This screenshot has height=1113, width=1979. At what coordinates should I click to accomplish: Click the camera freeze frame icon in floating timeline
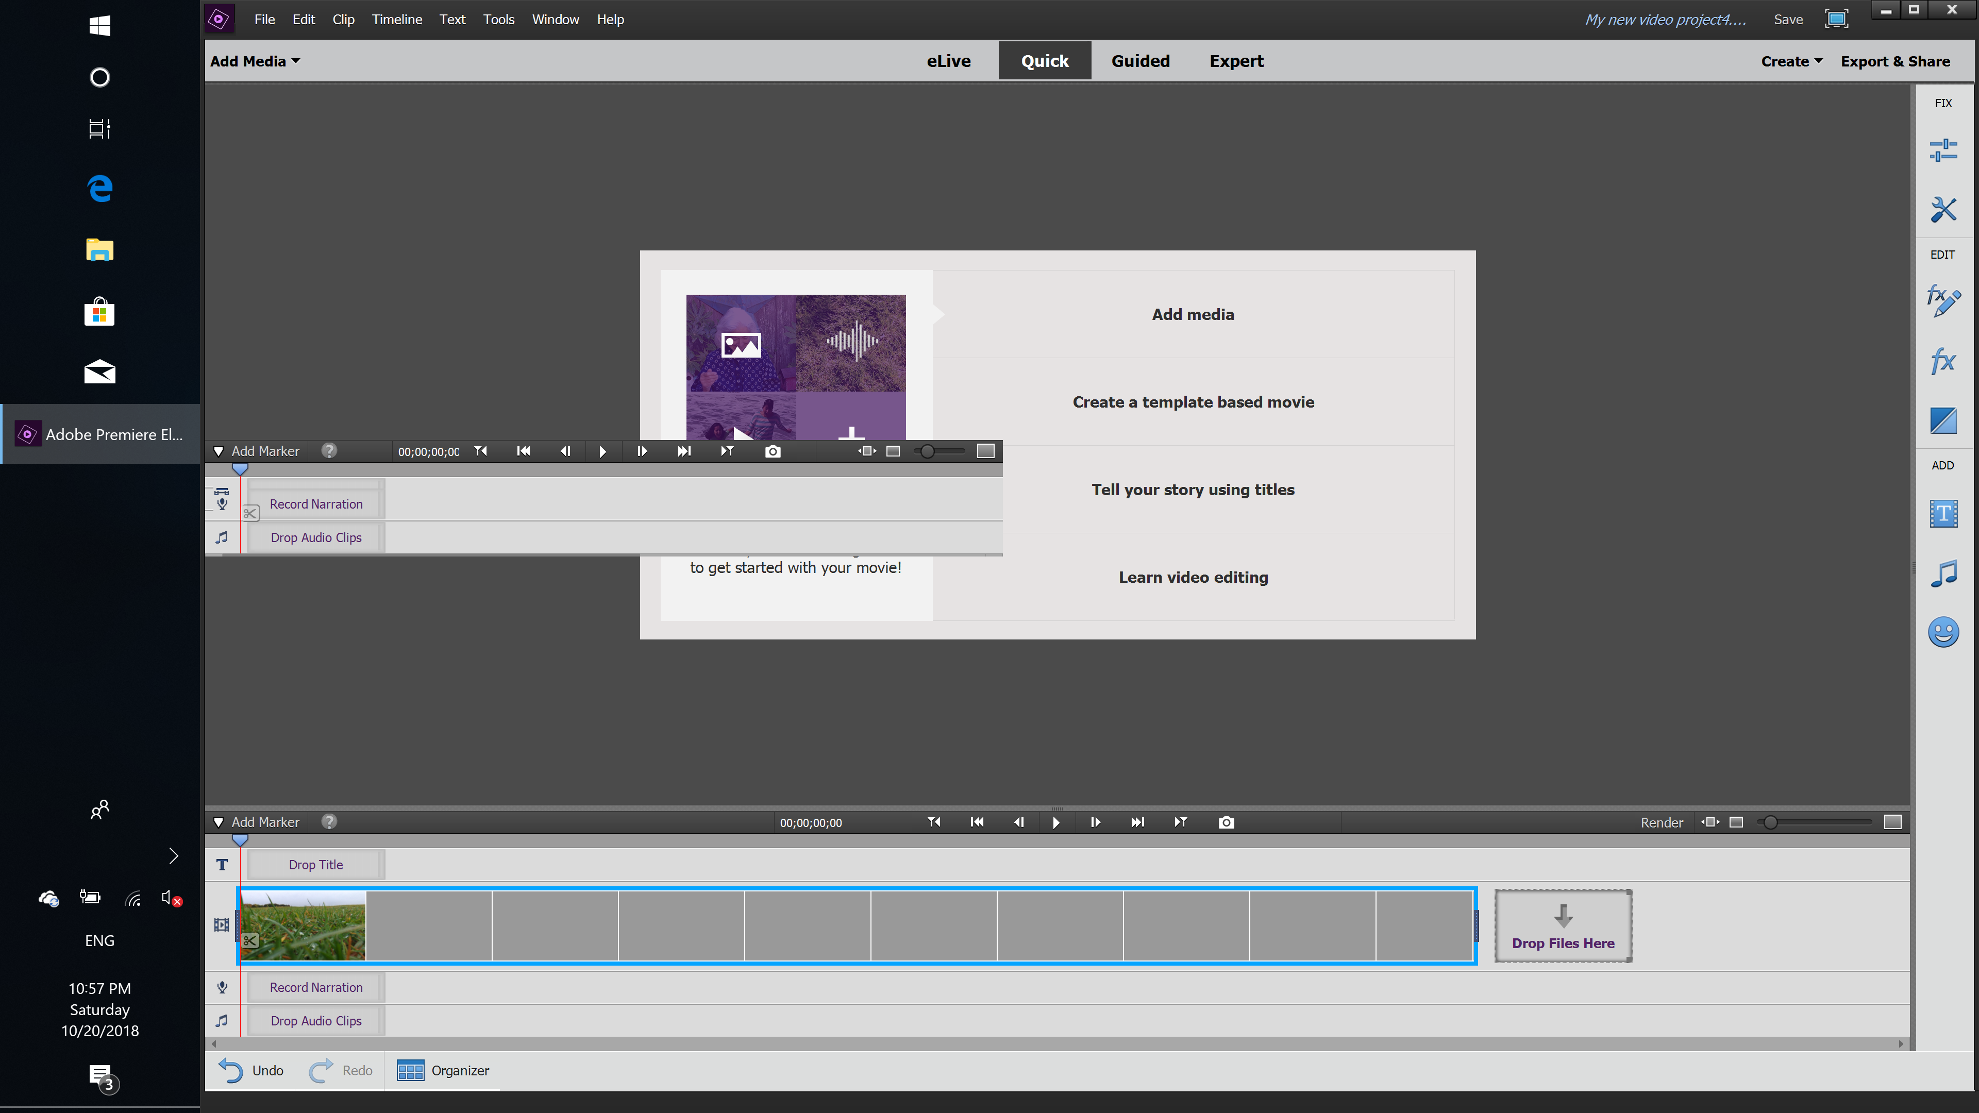click(x=773, y=452)
